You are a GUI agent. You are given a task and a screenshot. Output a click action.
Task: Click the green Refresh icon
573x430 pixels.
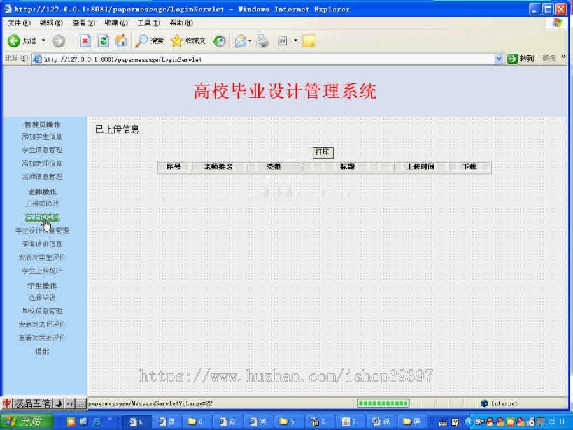[103, 41]
